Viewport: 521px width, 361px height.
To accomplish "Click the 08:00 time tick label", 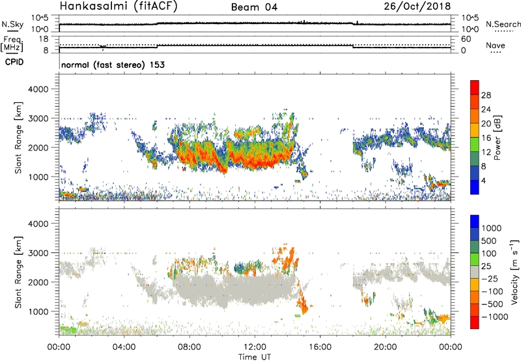I will [190, 347].
